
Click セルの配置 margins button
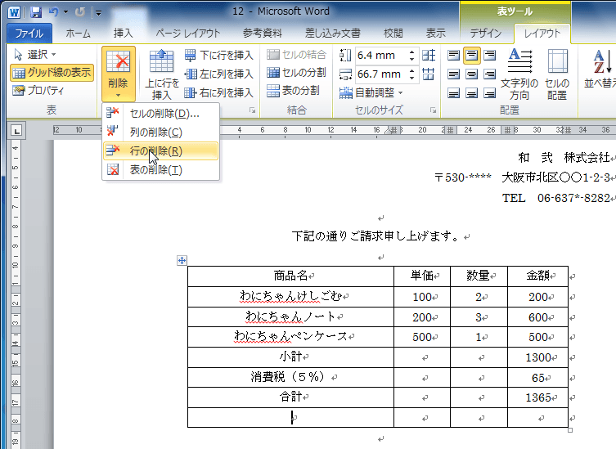tap(557, 74)
